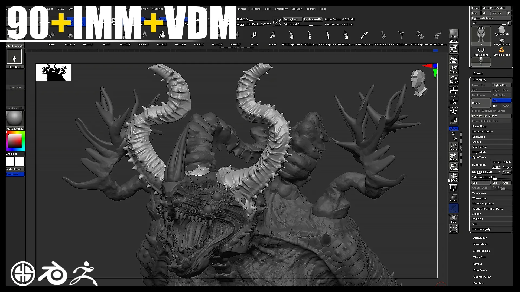Select the Rotate view tool
This screenshot has width=520, height=292.
pyautogui.click(x=453, y=177)
